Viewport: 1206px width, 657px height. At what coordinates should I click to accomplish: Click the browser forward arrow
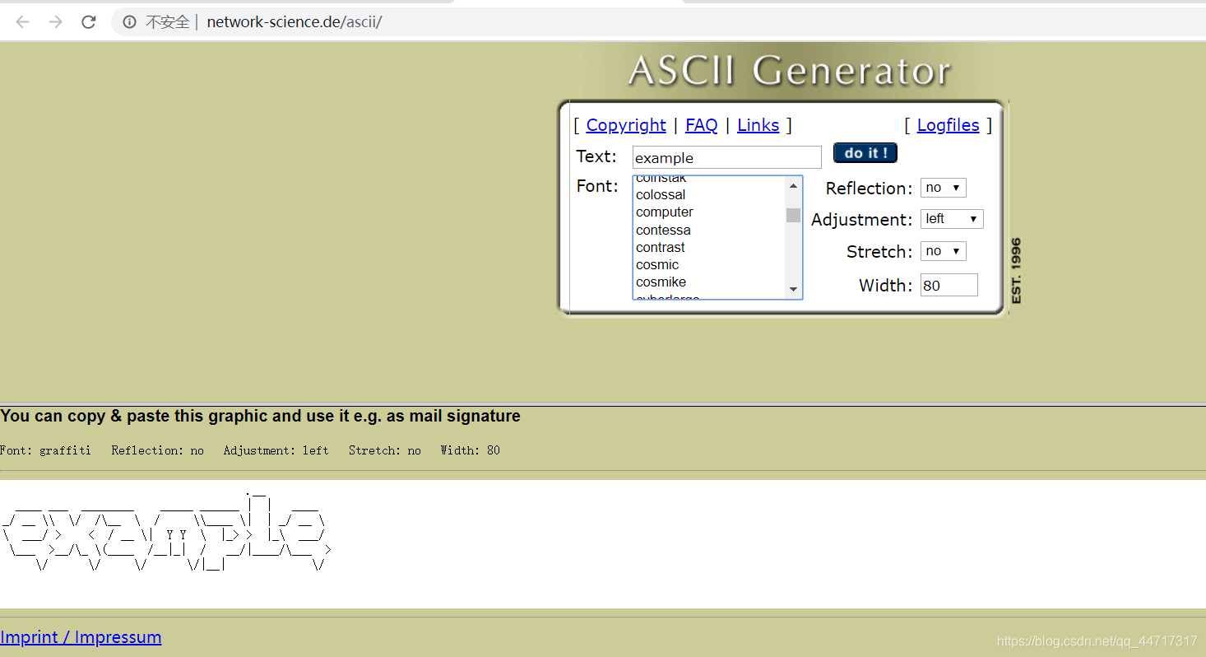[55, 22]
